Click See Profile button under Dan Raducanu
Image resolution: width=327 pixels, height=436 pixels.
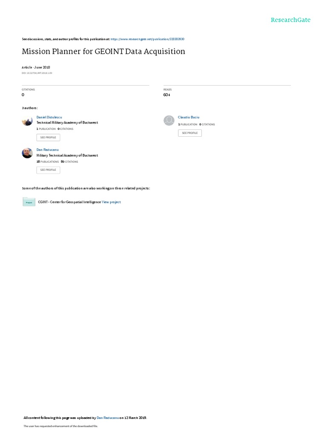coord(48,170)
